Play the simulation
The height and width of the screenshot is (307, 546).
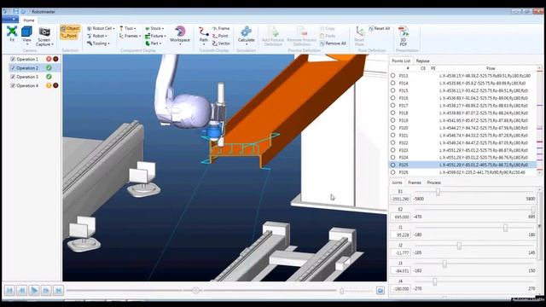point(34,290)
